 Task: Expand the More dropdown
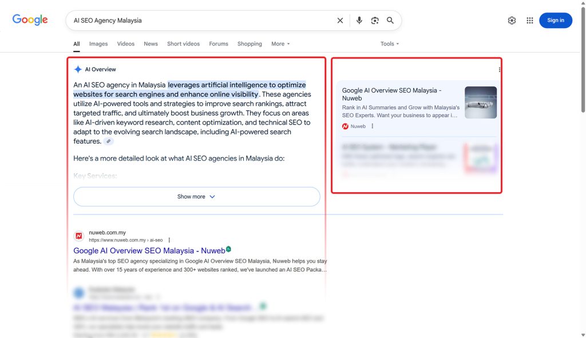[280, 43]
